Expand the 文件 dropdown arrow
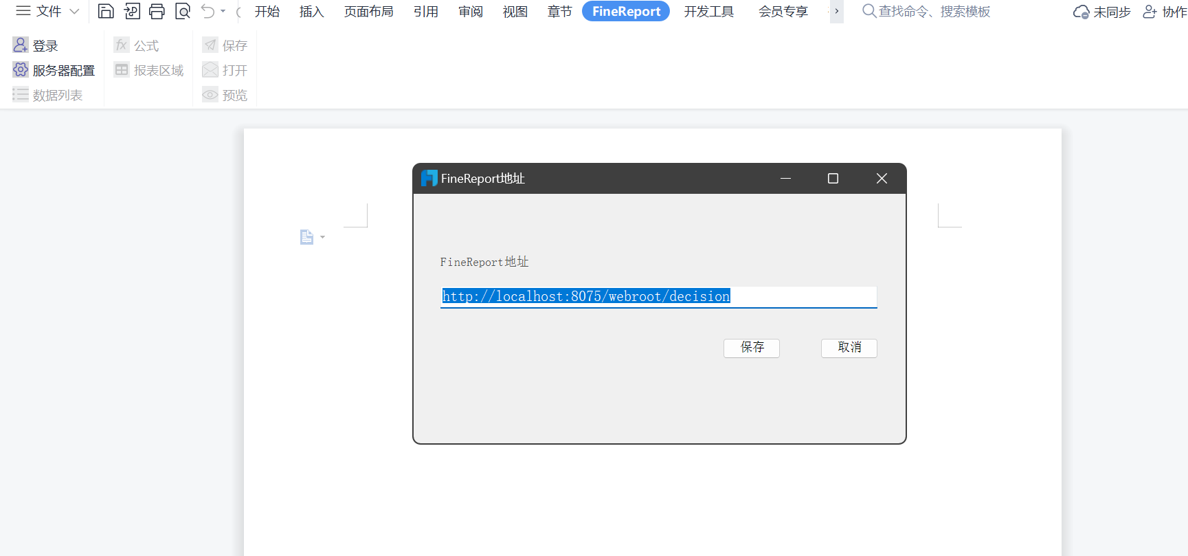 click(x=75, y=12)
